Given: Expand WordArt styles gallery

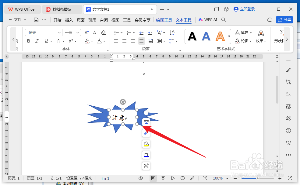Looking at the screenshot, I should click(x=229, y=36).
